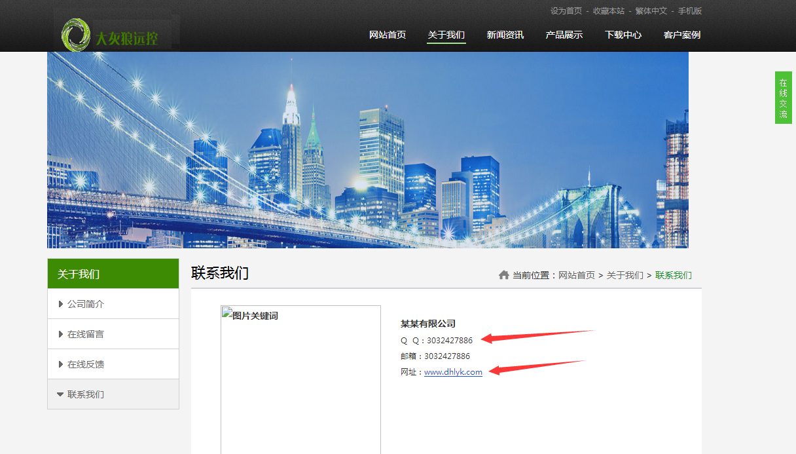The height and width of the screenshot is (454, 796).
Task: Open the green 在线交流 floating tab
Action: pos(783,96)
